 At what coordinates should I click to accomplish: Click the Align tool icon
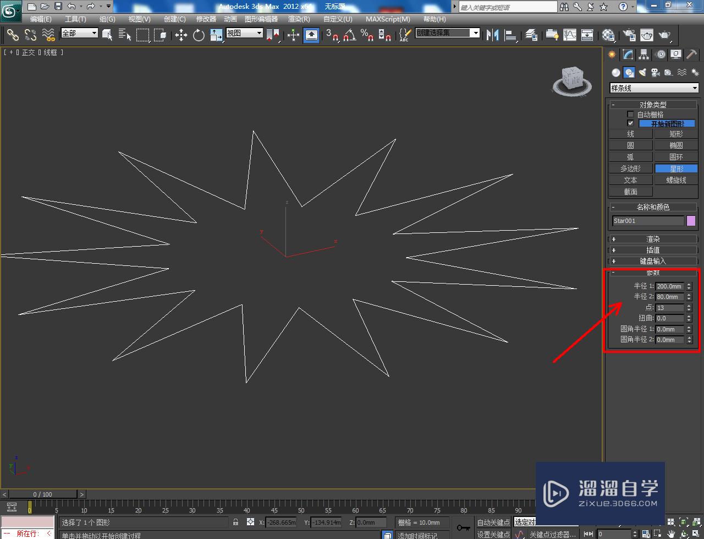click(x=510, y=35)
